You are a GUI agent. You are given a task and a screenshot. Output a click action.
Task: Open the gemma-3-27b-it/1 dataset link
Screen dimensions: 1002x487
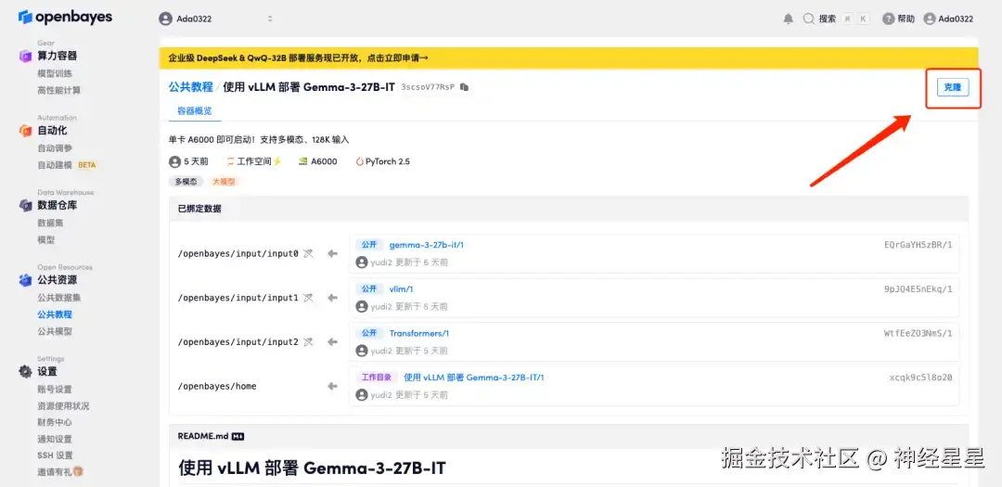pos(426,245)
